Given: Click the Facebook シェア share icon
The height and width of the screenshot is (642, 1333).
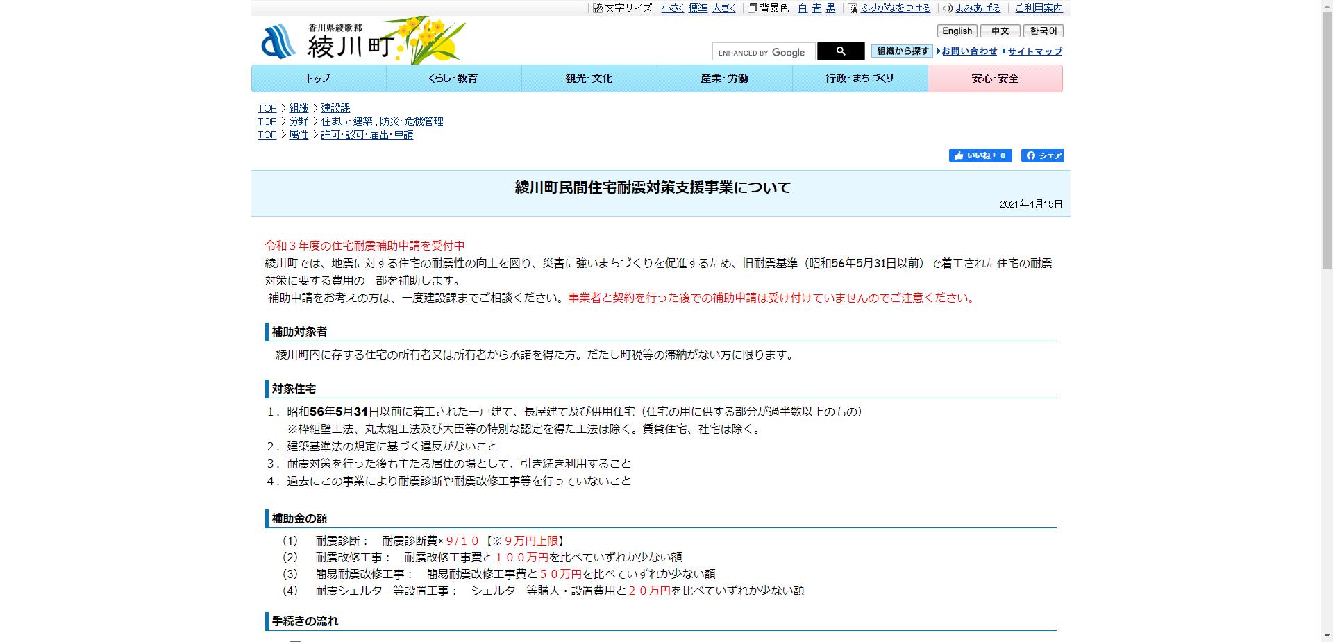Looking at the screenshot, I should coord(1032,155).
